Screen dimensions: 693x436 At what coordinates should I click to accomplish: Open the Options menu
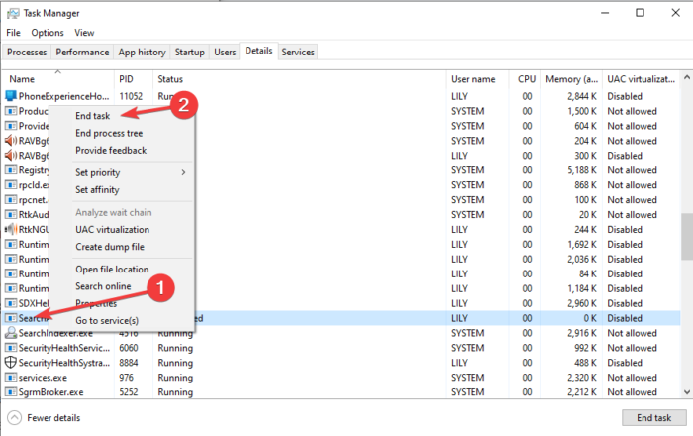48,33
